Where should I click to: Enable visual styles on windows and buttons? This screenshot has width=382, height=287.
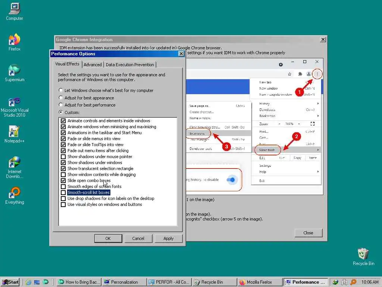tap(63, 204)
